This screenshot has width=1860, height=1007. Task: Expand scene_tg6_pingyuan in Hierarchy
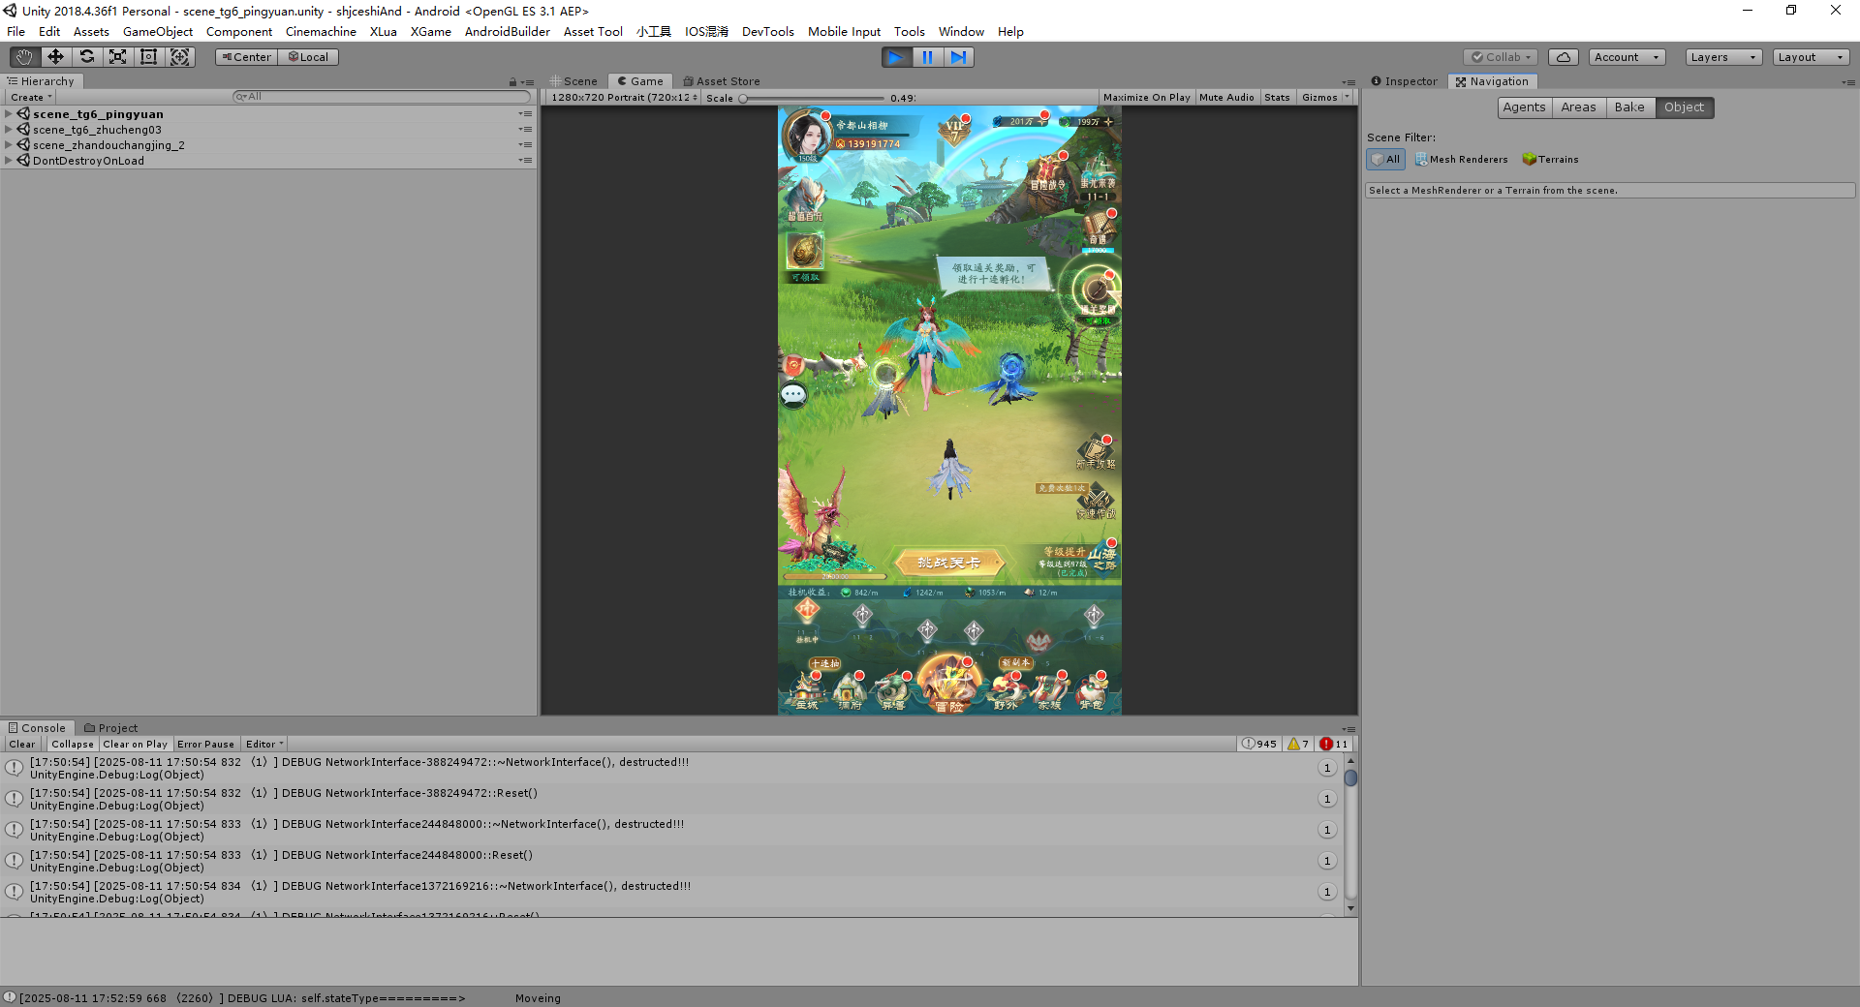9,114
